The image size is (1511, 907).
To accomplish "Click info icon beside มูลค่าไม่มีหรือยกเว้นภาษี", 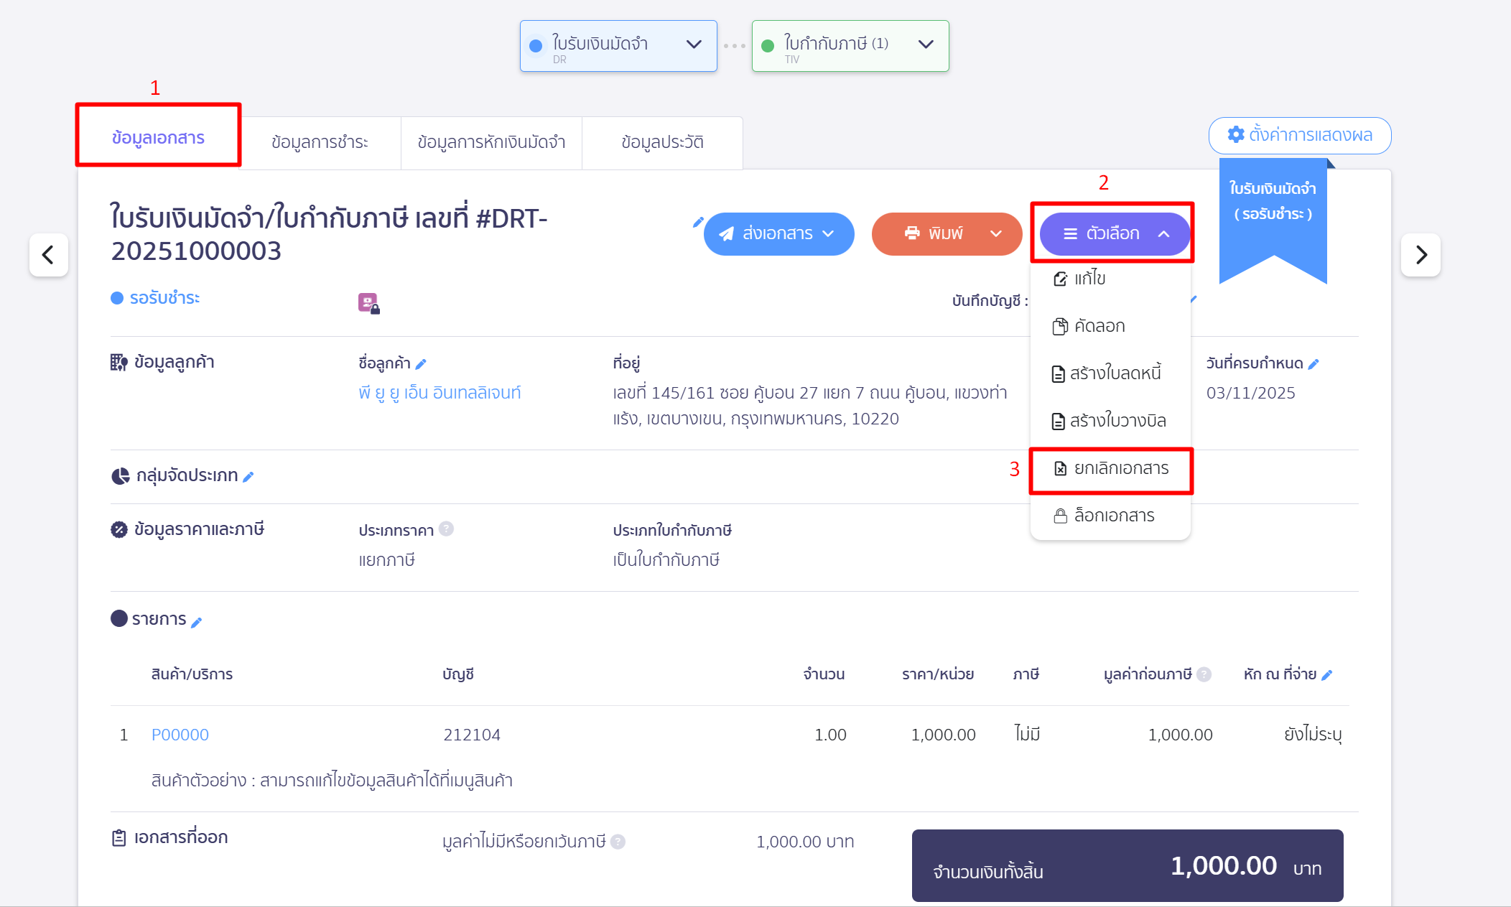I will (x=617, y=842).
